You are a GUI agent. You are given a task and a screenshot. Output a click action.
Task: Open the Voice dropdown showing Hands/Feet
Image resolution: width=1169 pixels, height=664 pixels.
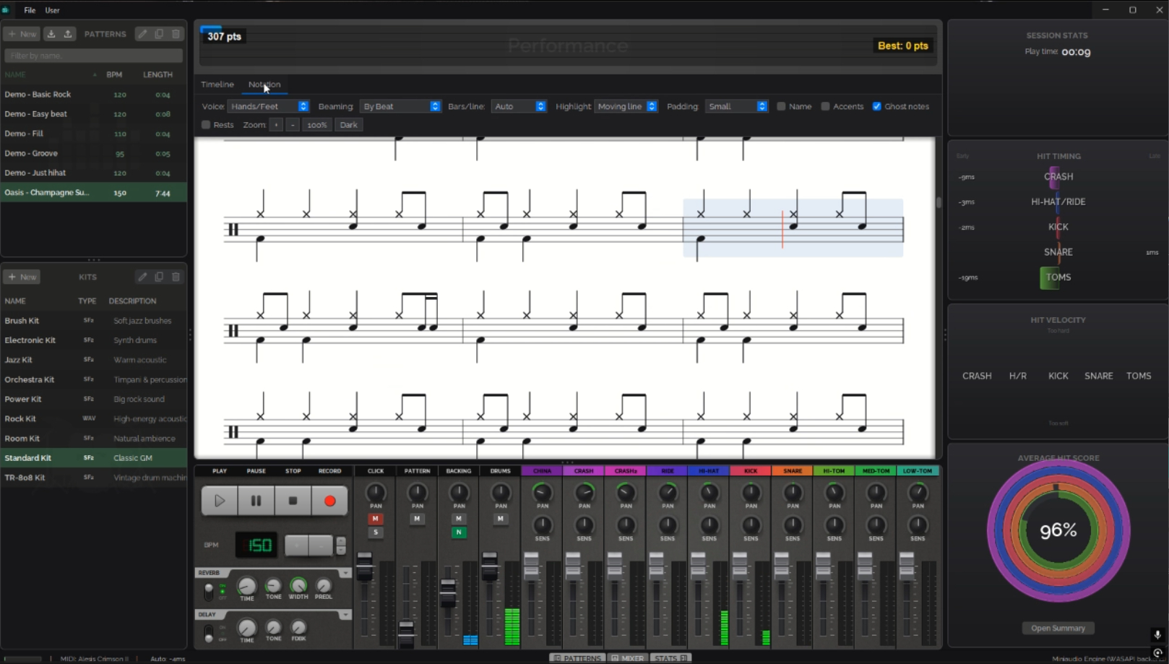[268, 106]
